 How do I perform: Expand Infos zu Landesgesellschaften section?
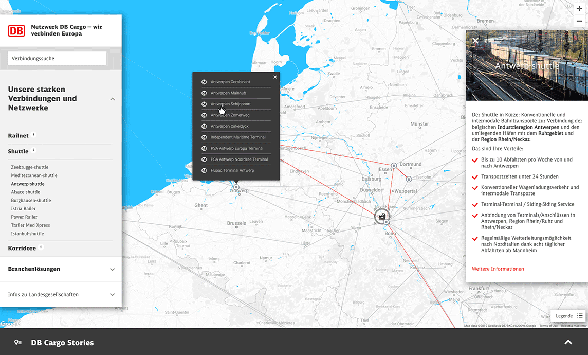(113, 295)
